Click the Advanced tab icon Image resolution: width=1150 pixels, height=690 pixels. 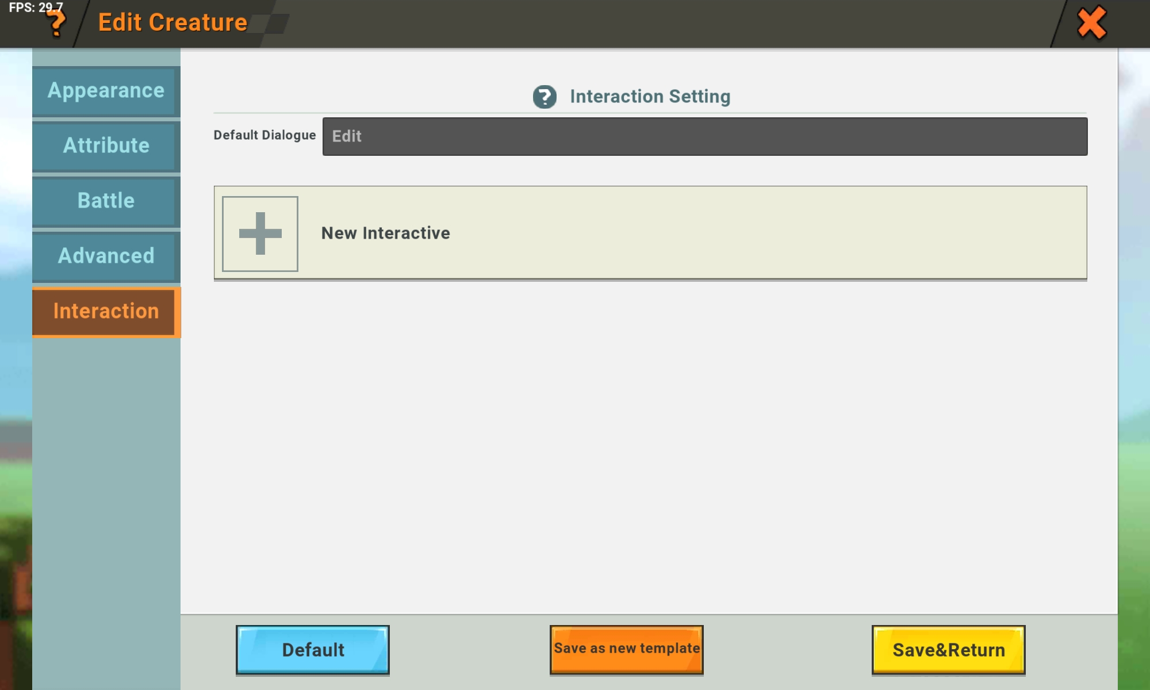pyautogui.click(x=106, y=255)
